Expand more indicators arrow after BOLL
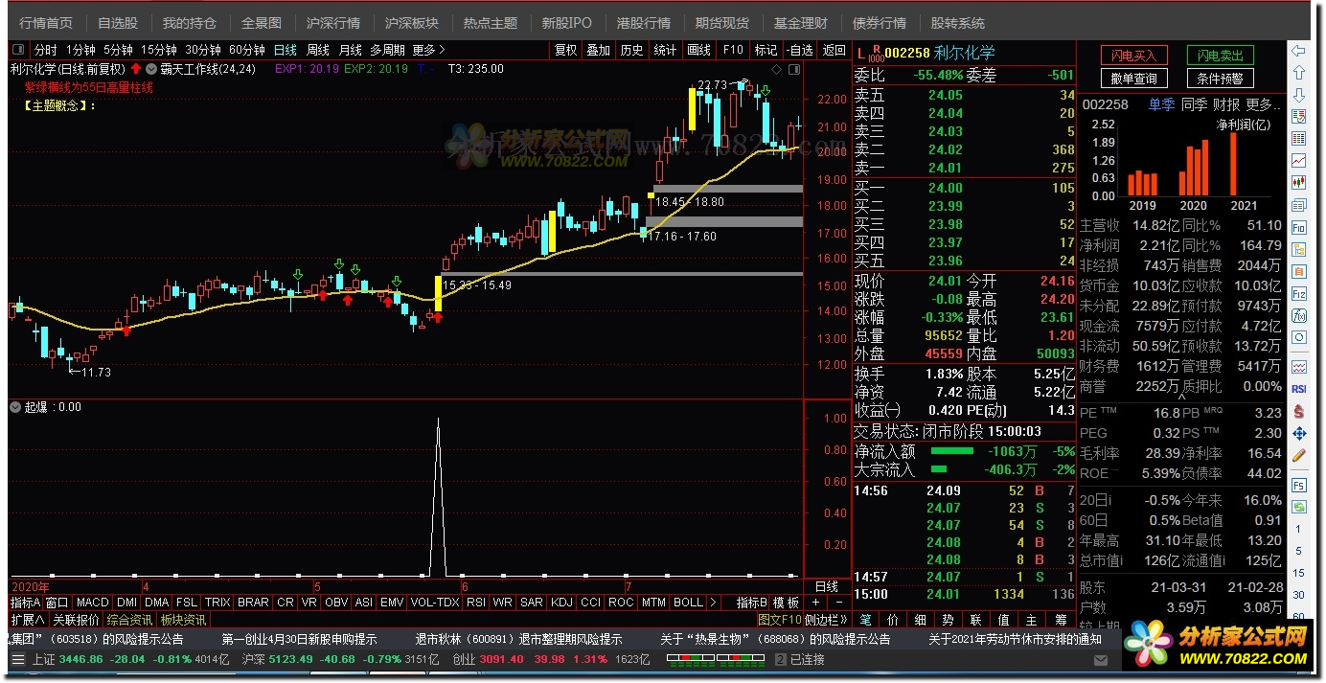 712,603
